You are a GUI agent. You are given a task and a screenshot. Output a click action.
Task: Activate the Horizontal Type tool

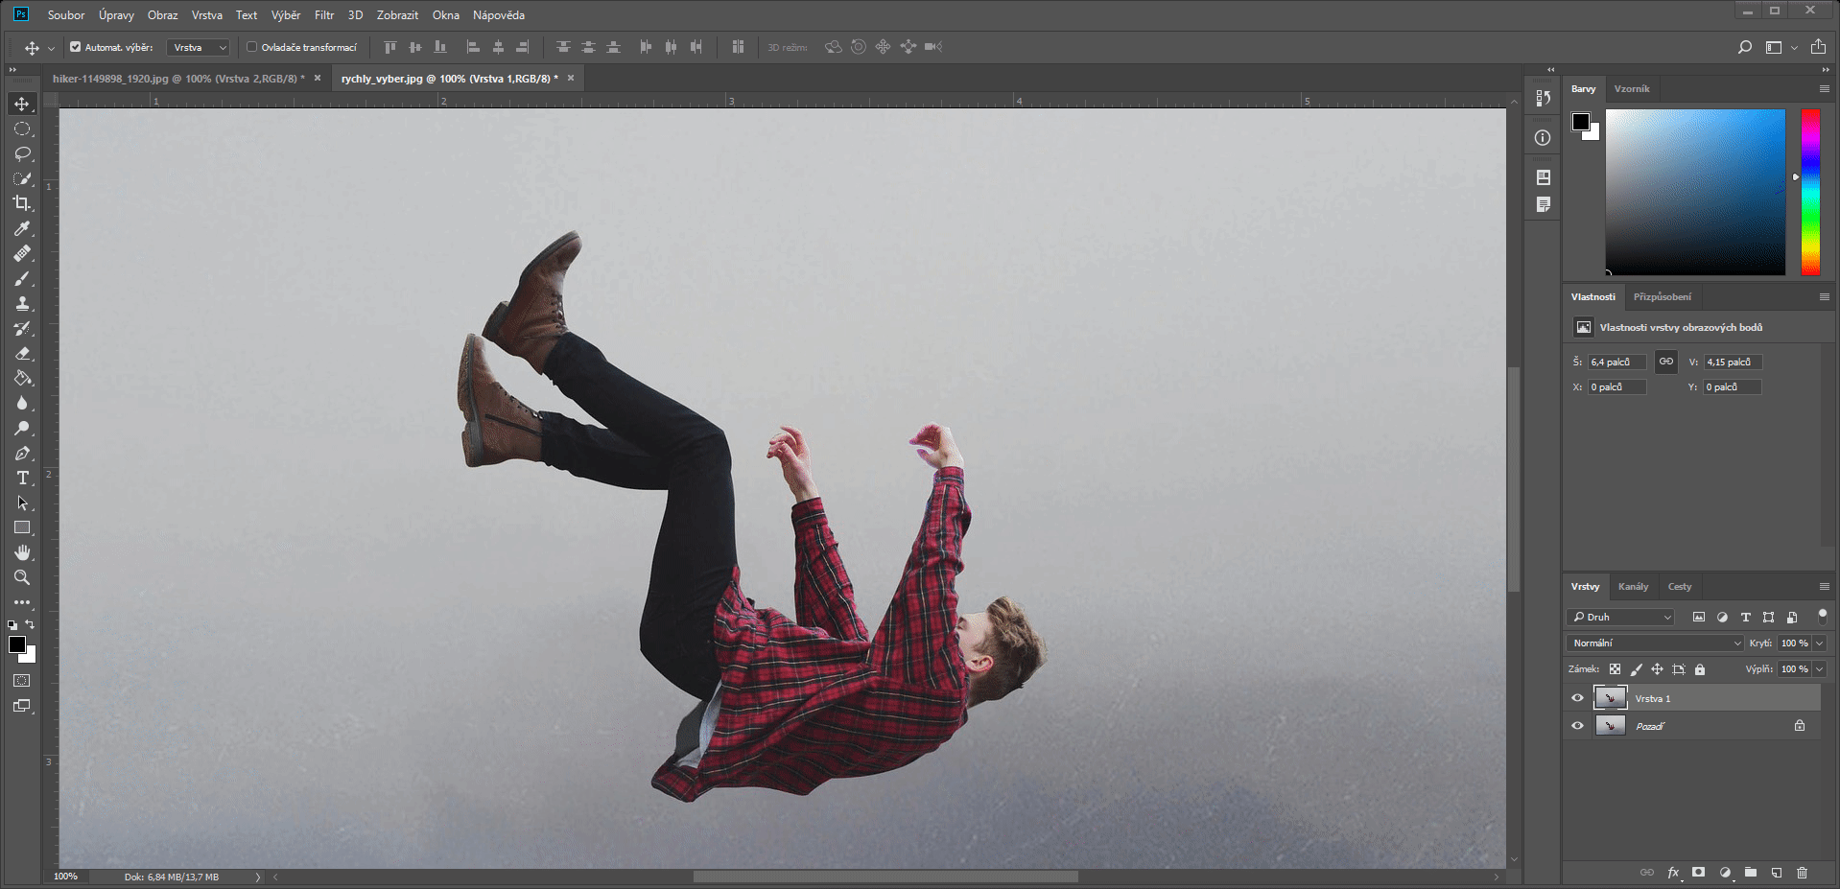pyautogui.click(x=22, y=478)
